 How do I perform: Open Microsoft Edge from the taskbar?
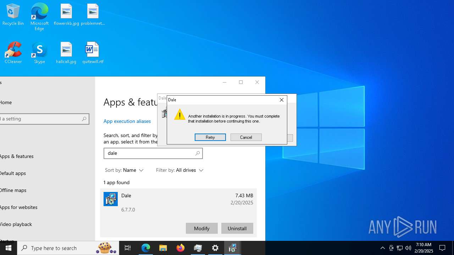(x=146, y=248)
